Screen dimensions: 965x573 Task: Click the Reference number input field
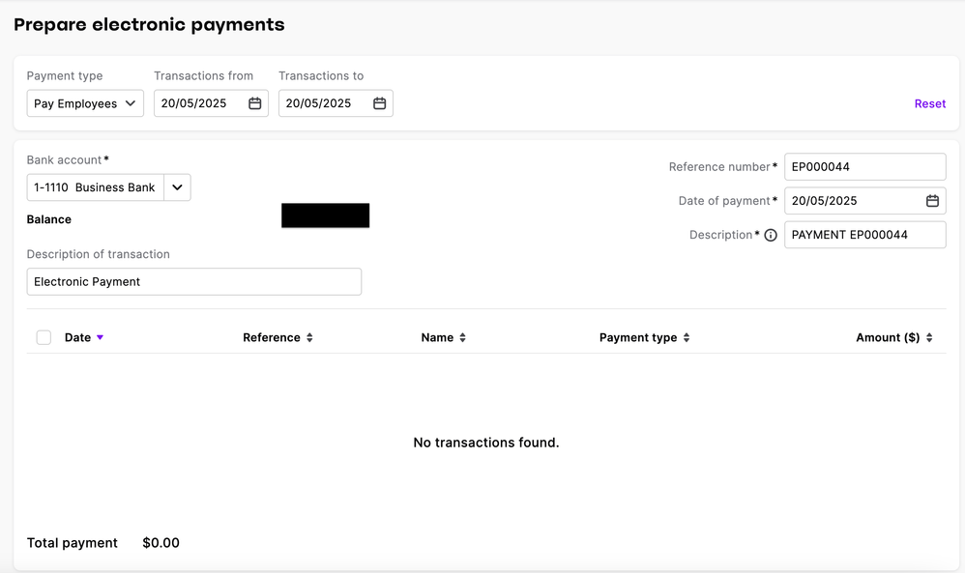(x=864, y=166)
